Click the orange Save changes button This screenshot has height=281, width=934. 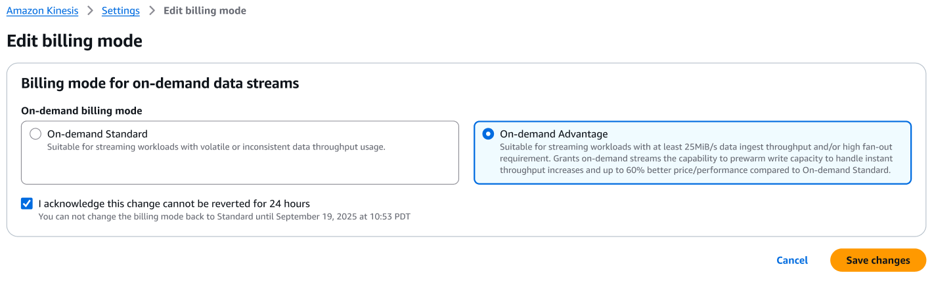[878, 260]
